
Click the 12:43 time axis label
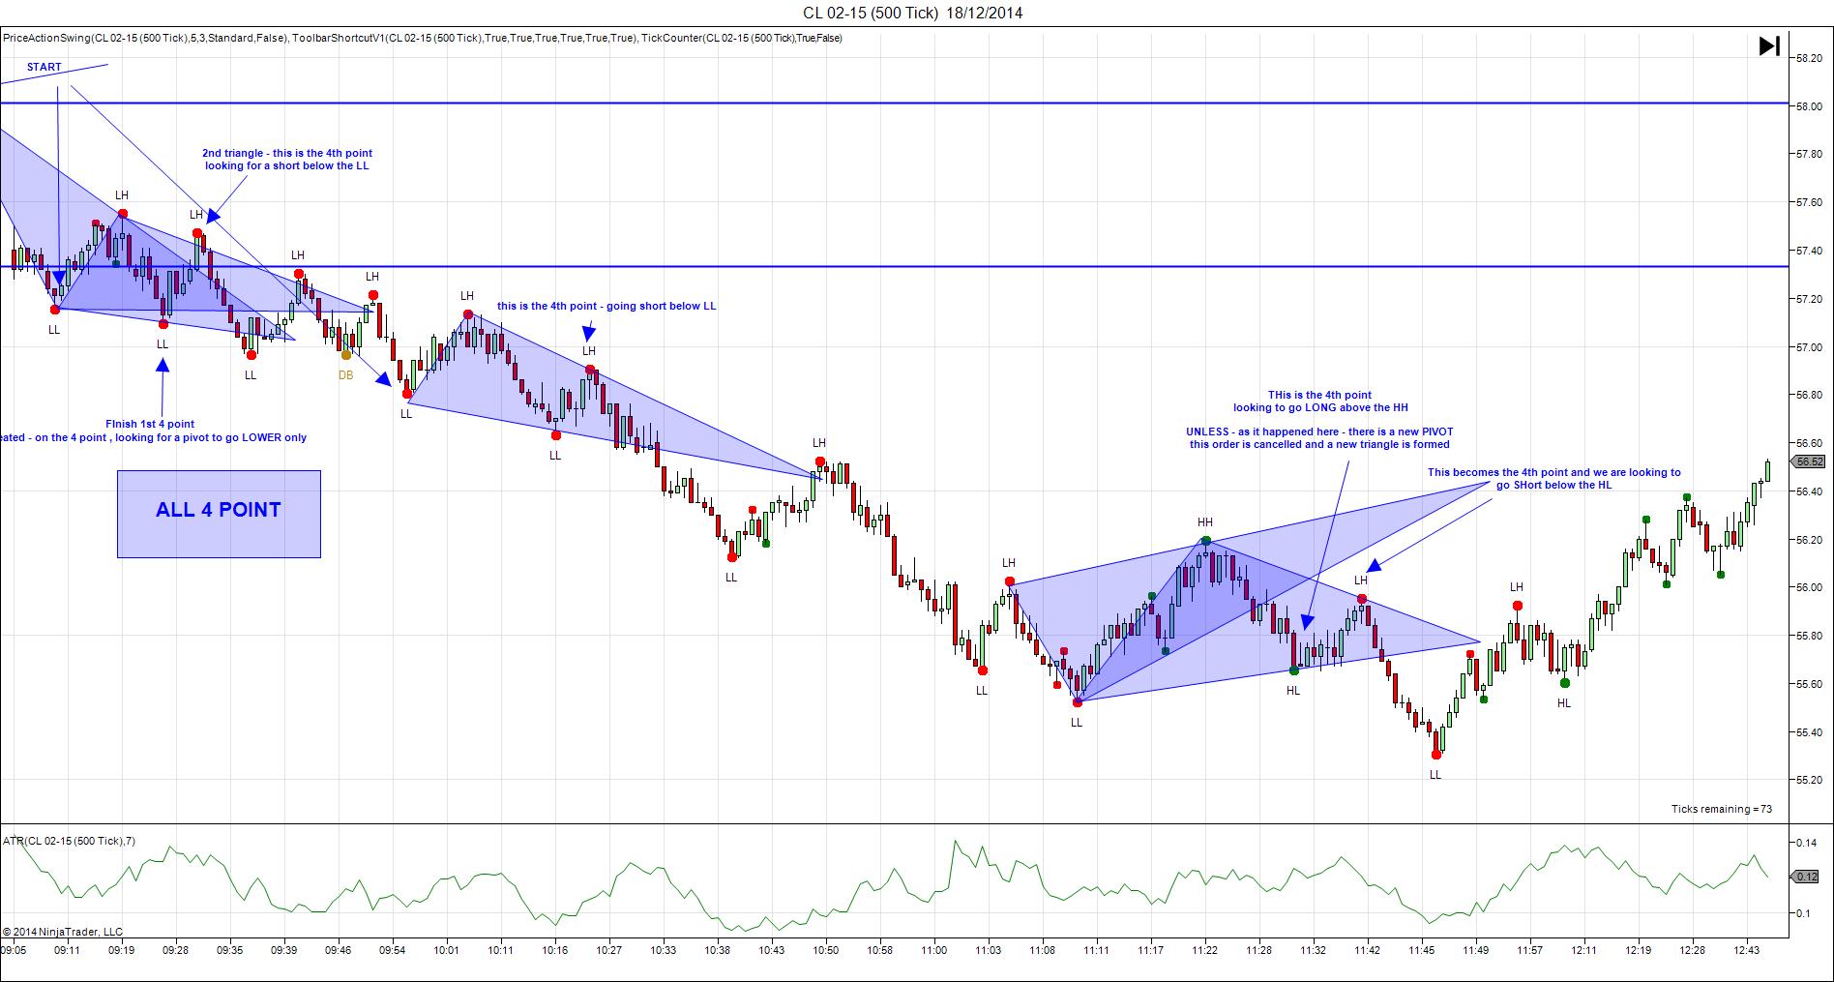(x=1747, y=951)
